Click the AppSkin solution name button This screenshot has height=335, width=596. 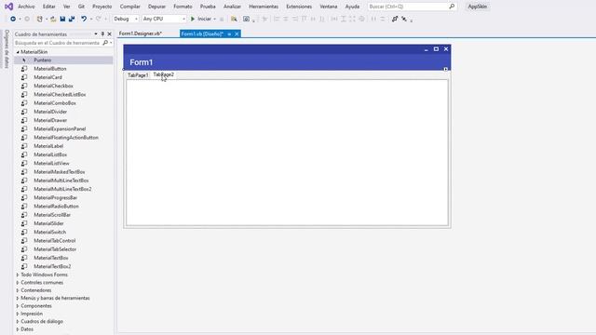pyautogui.click(x=477, y=7)
